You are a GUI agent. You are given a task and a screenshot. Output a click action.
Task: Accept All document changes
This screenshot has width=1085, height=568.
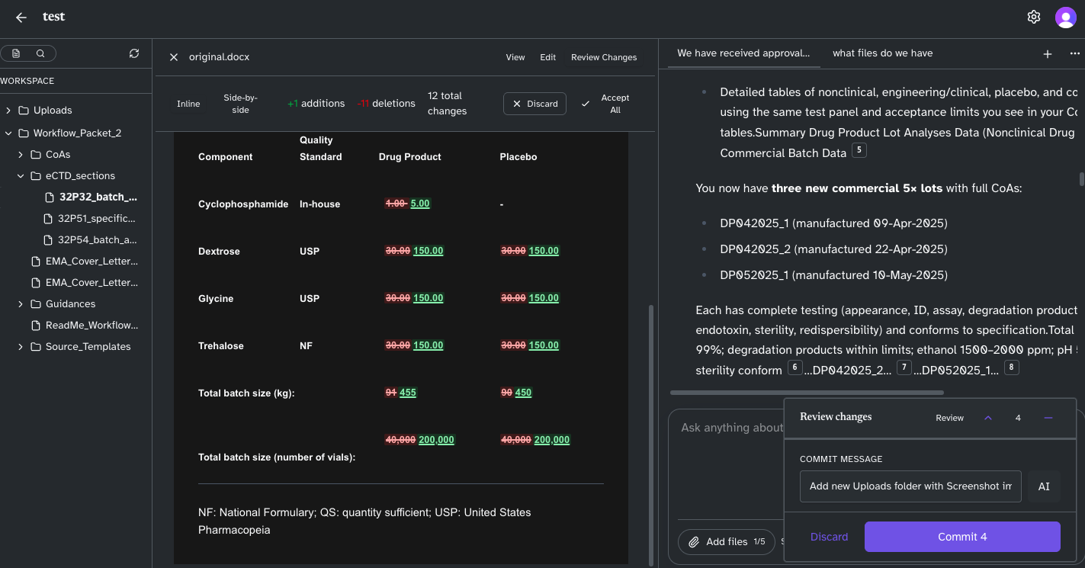607,103
